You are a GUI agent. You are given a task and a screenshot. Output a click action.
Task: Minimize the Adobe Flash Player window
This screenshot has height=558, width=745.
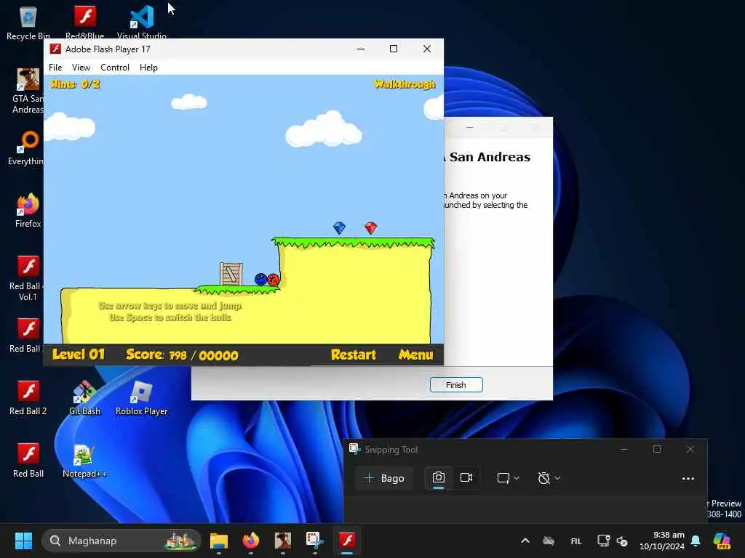(x=361, y=49)
